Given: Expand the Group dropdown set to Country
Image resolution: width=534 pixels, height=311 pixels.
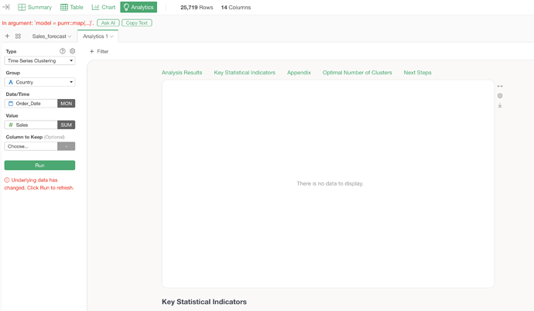Looking at the screenshot, I should coord(39,82).
